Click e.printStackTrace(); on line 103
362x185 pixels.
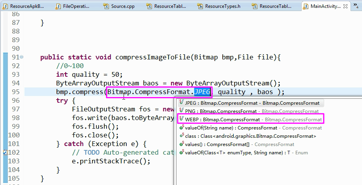(111, 161)
